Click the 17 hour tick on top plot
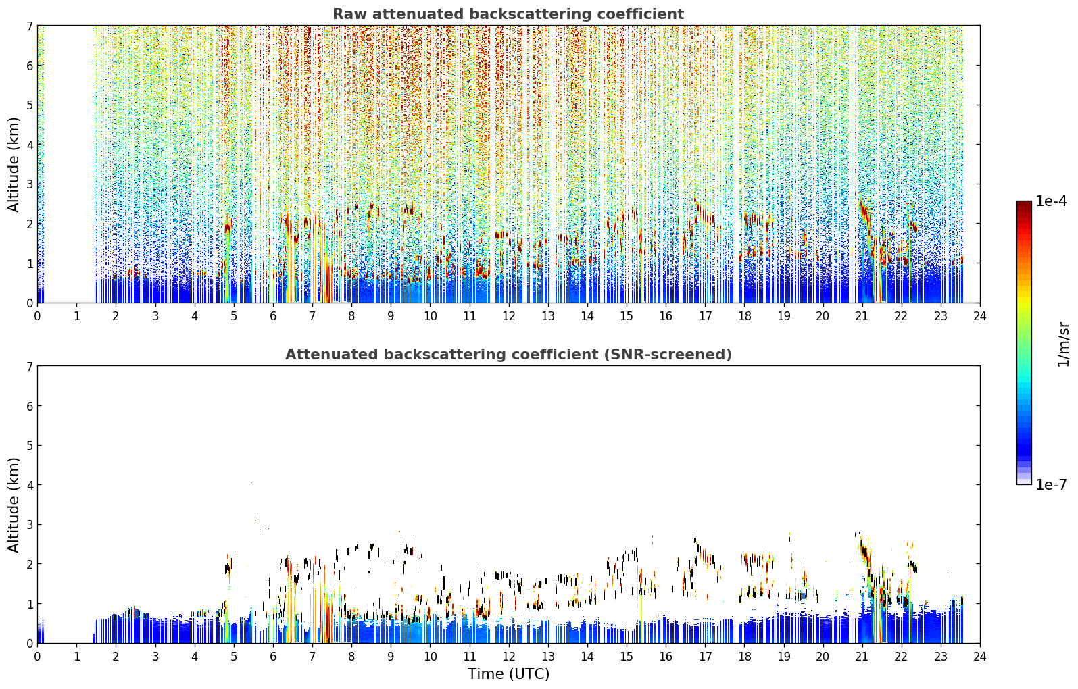 [x=705, y=315]
